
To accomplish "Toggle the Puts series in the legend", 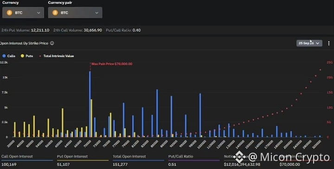I will pos(26,56).
